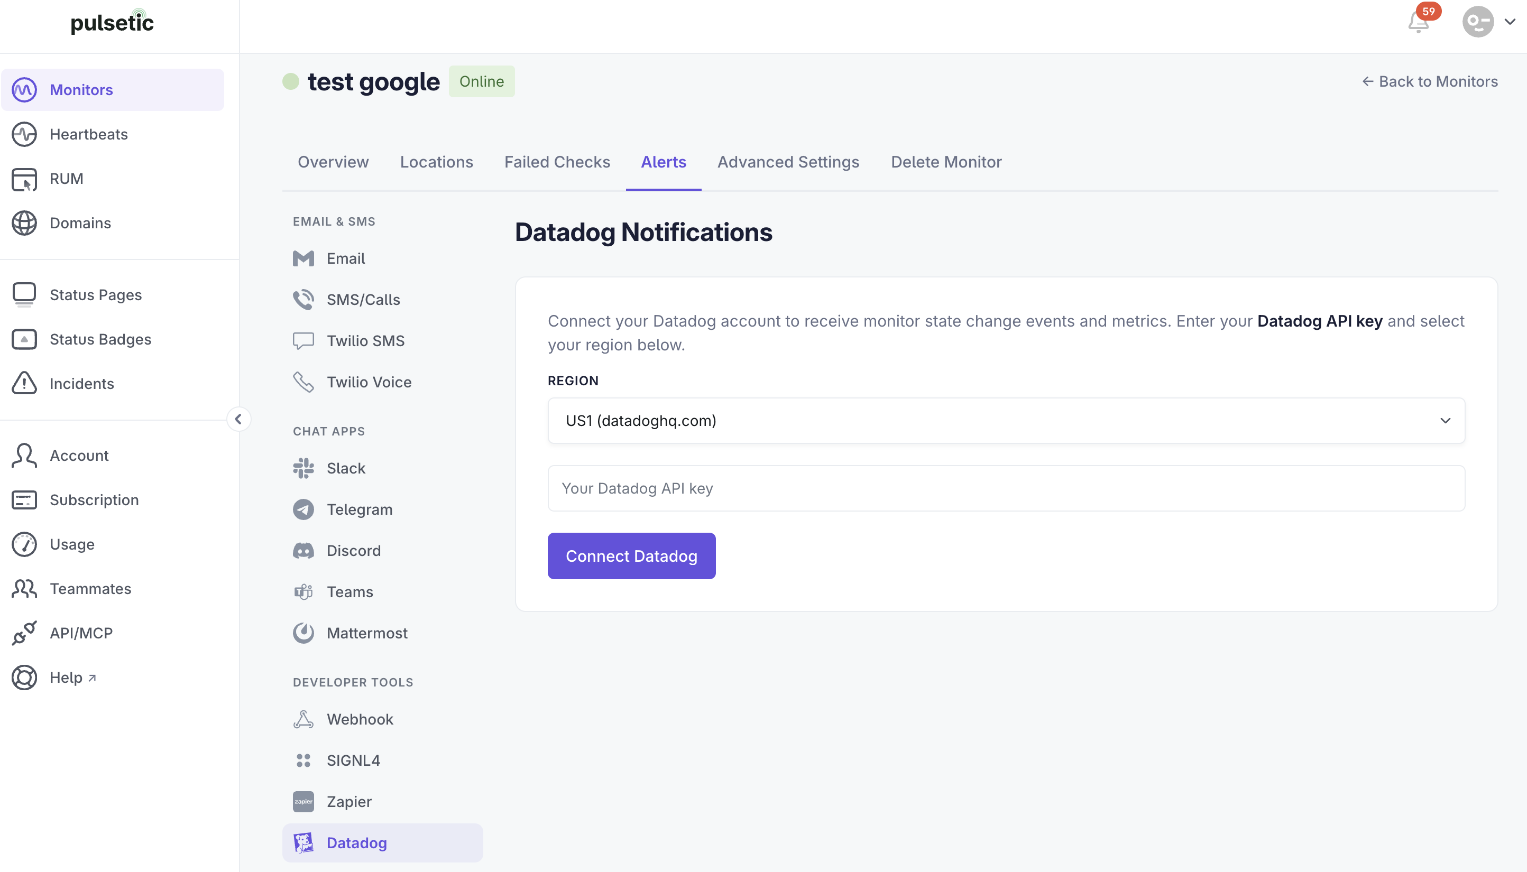1527x872 pixels.
Task: Open the Region dropdown showing US1
Action: tap(1006, 421)
